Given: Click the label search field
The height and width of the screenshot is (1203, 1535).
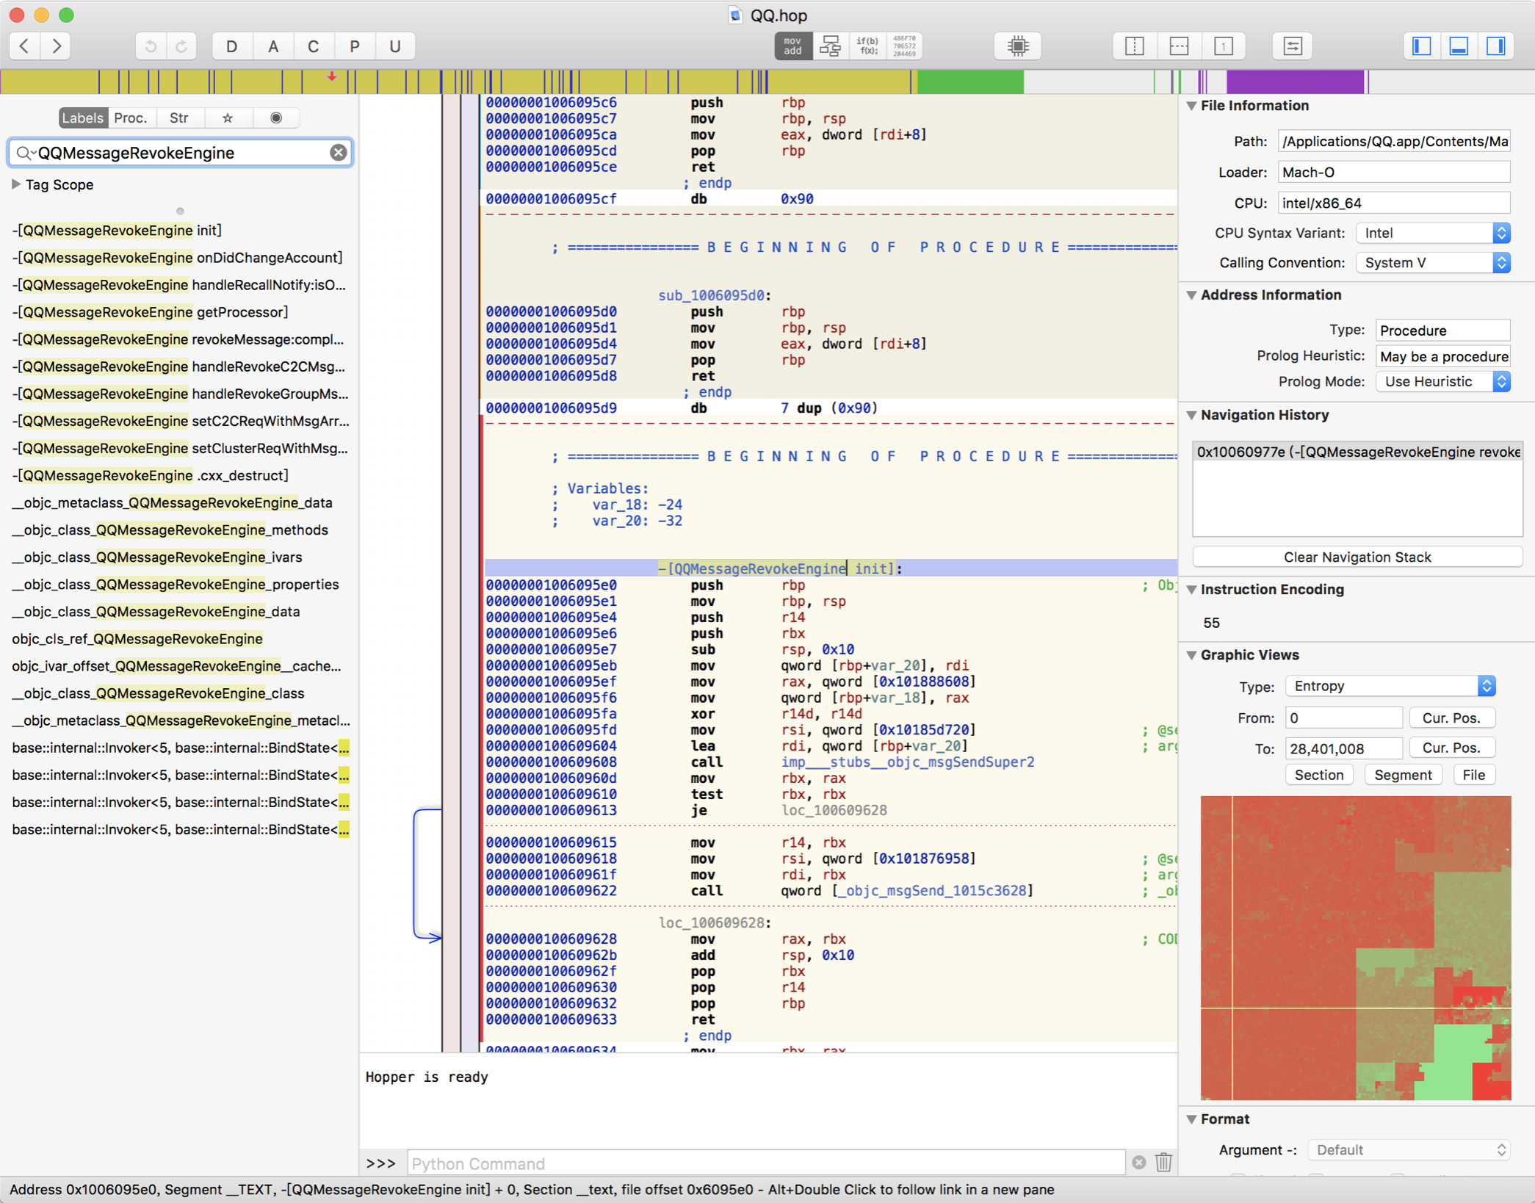Looking at the screenshot, I should pyautogui.click(x=181, y=153).
